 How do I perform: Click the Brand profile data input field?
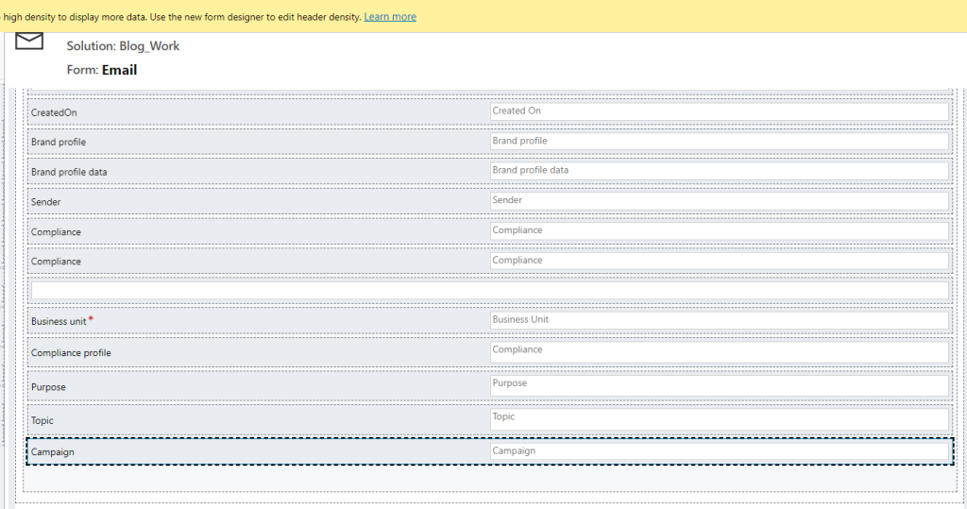click(719, 171)
